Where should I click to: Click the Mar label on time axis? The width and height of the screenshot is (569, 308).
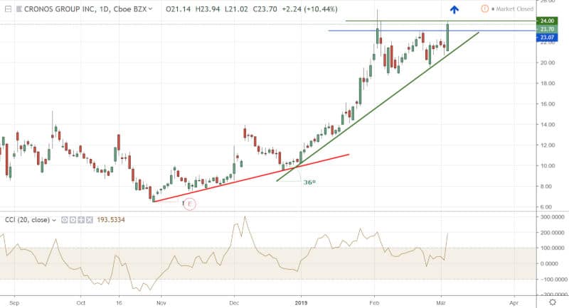pyautogui.click(x=440, y=302)
